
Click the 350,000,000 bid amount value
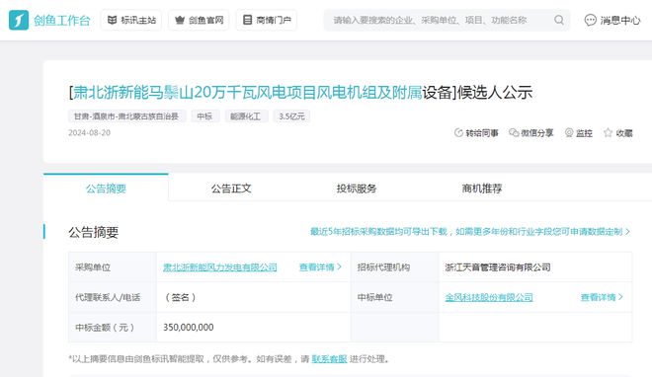coord(189,328)
